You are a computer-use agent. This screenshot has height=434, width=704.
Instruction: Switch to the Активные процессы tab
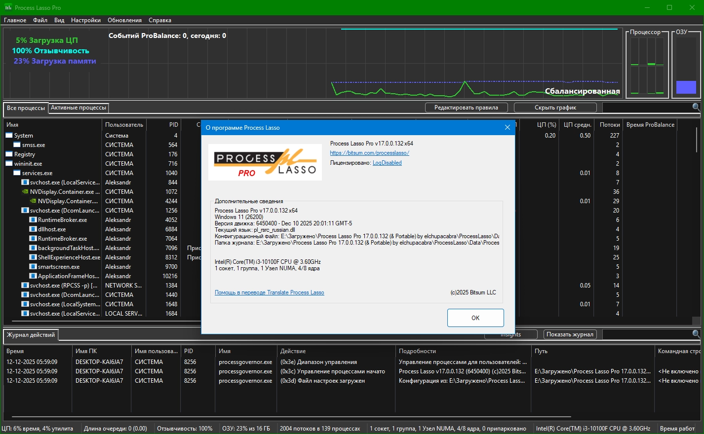point(78,108)
